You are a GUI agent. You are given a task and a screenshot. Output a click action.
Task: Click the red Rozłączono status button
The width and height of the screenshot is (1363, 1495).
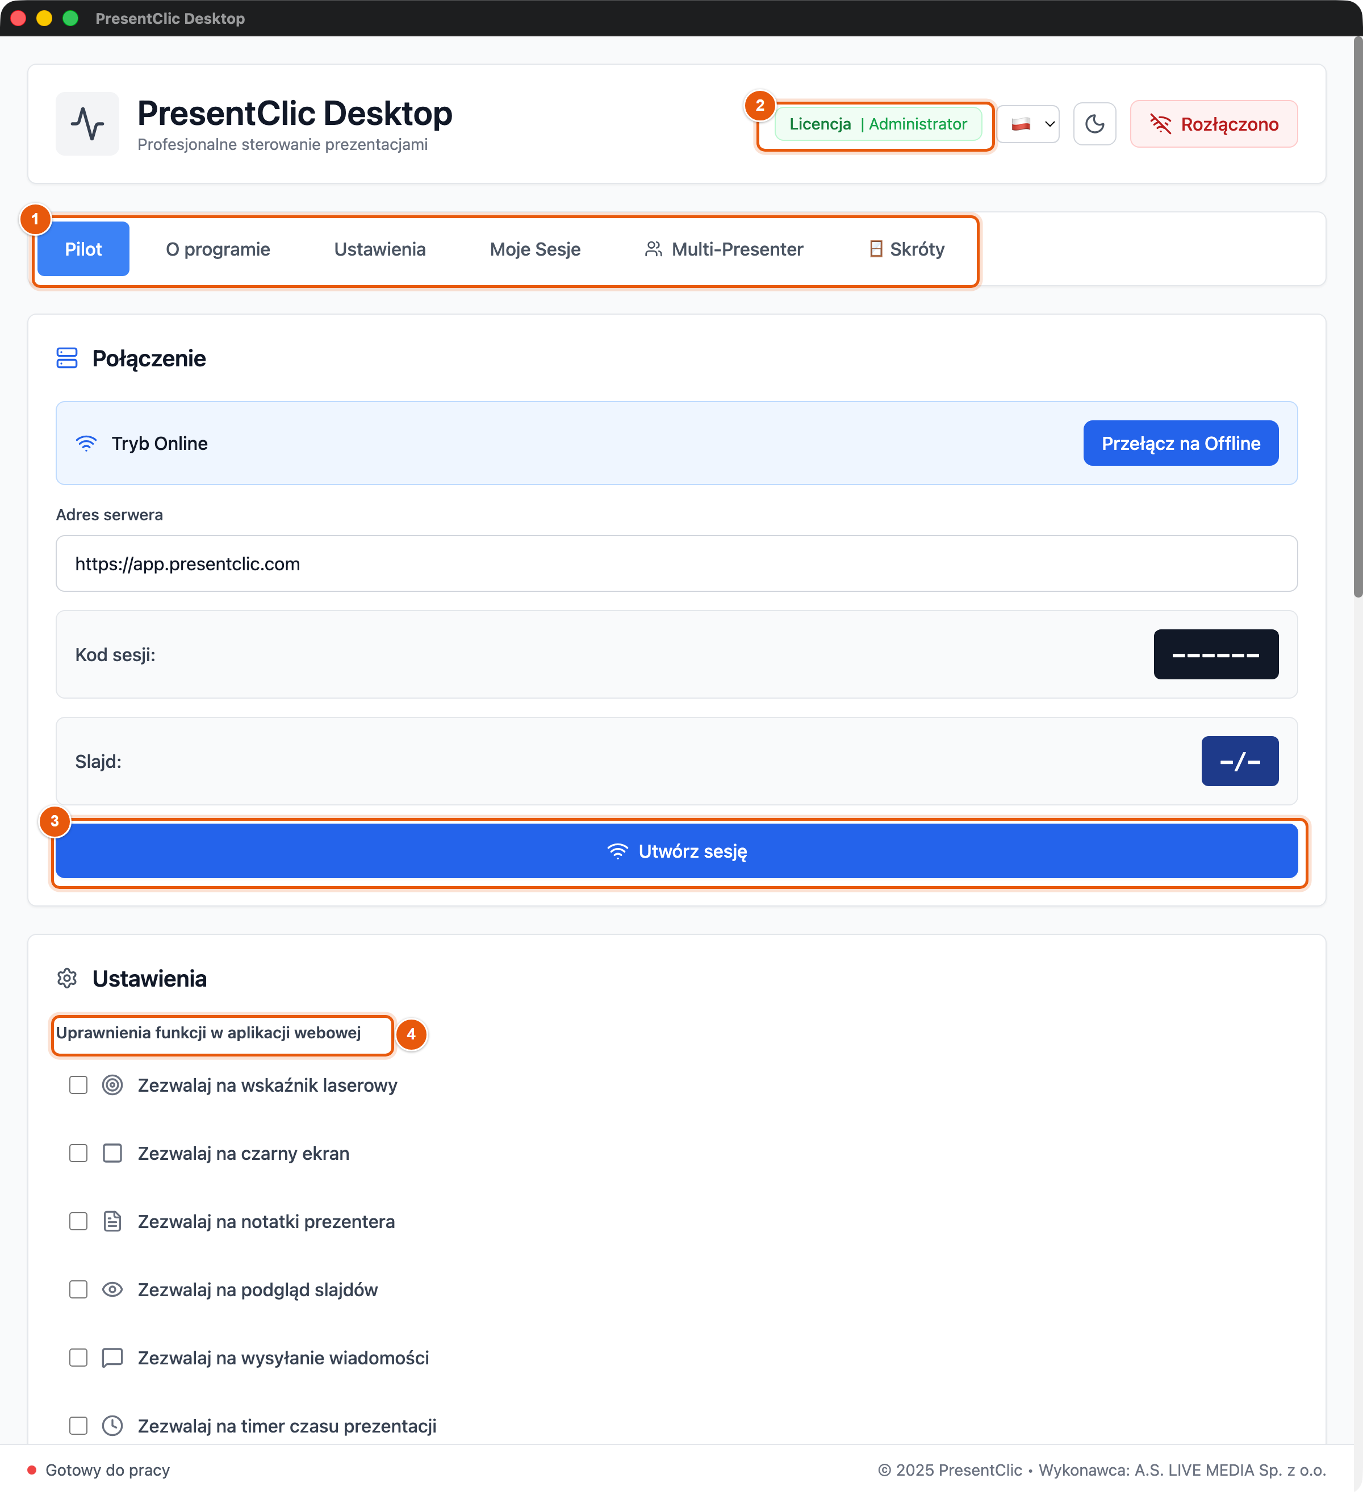pyautogui.click(x=1213, y=124)
